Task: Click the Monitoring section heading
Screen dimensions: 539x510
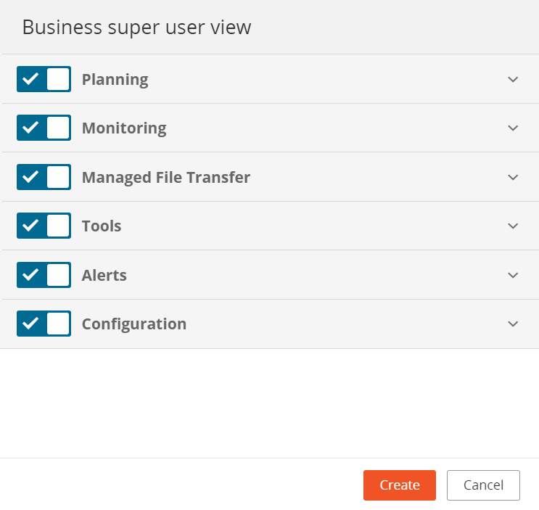Action: (123, 128)
